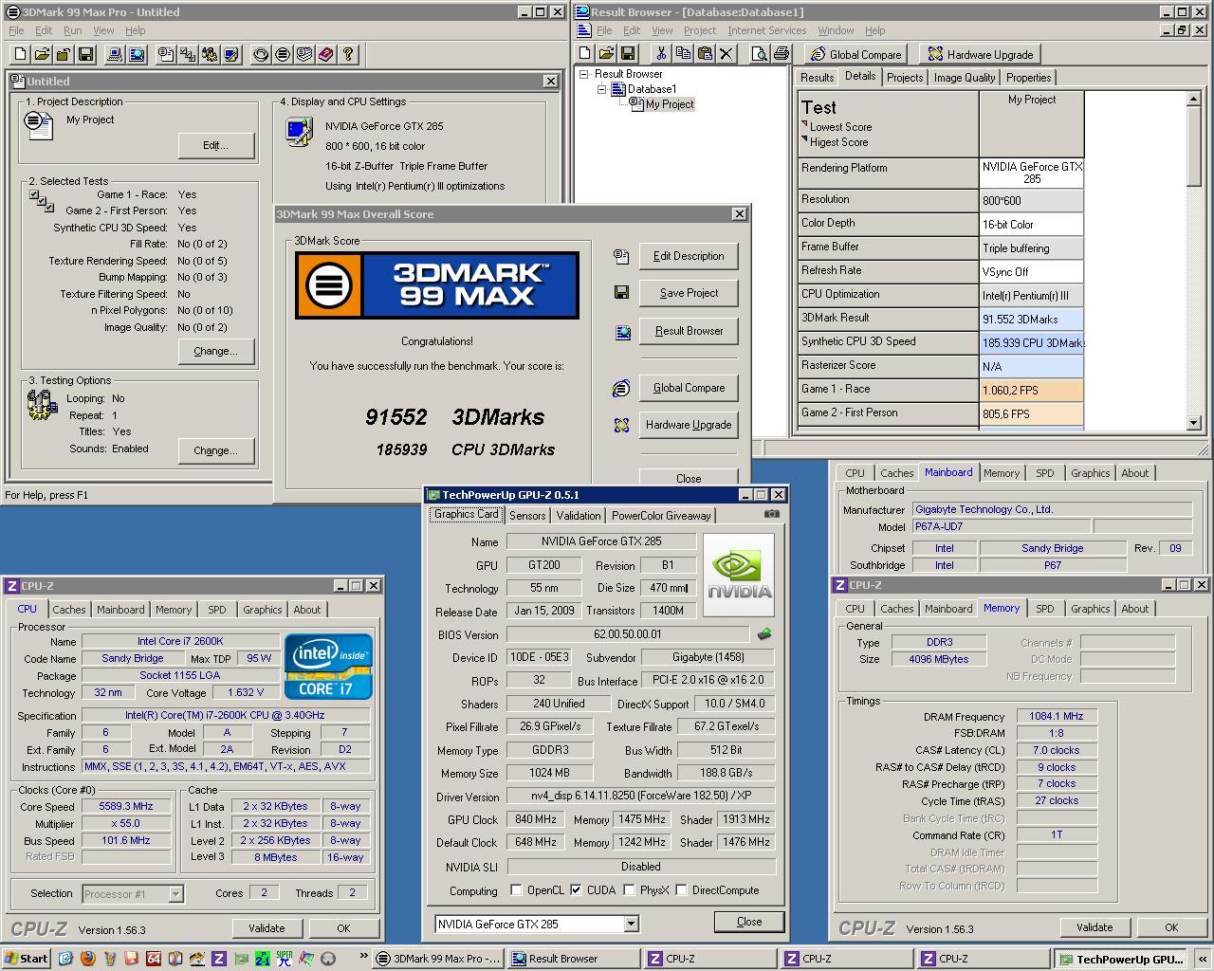1214x971 pixels.
Task: Click Validate button in left CPU-Z window
Action: (267, 928)
